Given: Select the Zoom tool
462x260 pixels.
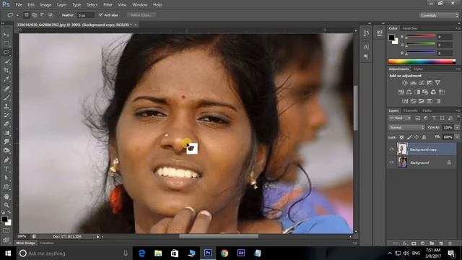Looking at the screenshot, I should pyautogui.click(x=6, y=205).
